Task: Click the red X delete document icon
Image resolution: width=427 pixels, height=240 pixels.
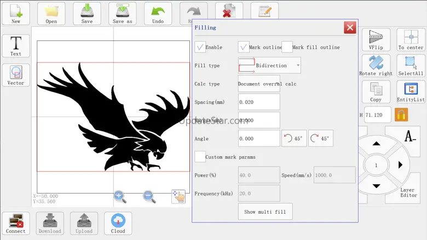Action: 229,11
